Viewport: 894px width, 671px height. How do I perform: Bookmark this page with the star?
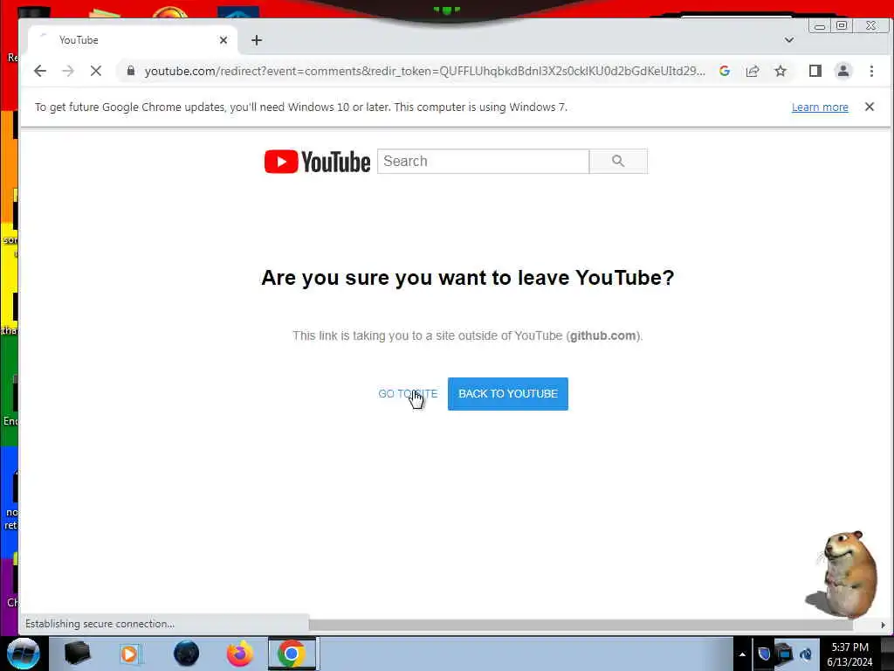pyautogui.click(x=781, y=71)
